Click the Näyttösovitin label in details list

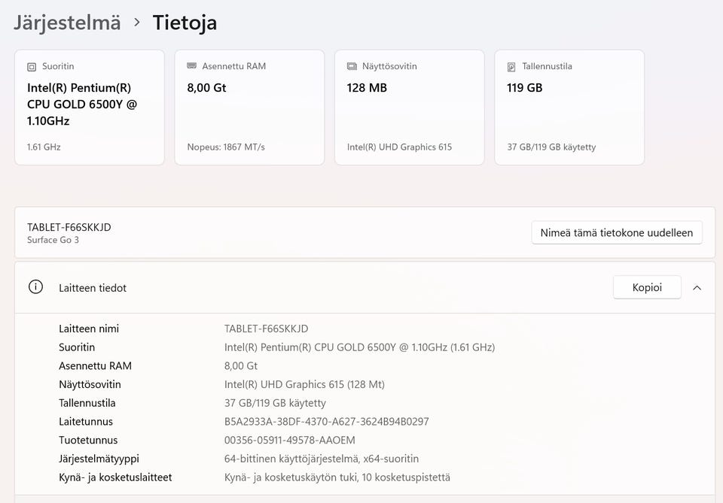[x=90, y=385]
